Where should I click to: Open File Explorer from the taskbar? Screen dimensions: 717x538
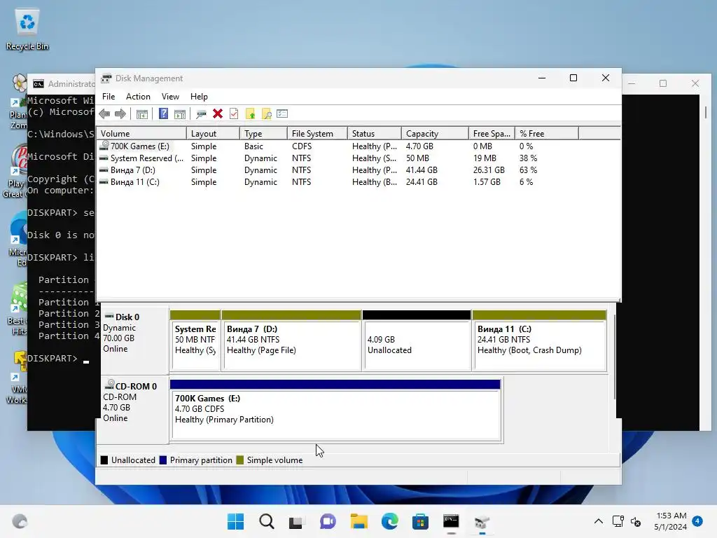point(359,521)
